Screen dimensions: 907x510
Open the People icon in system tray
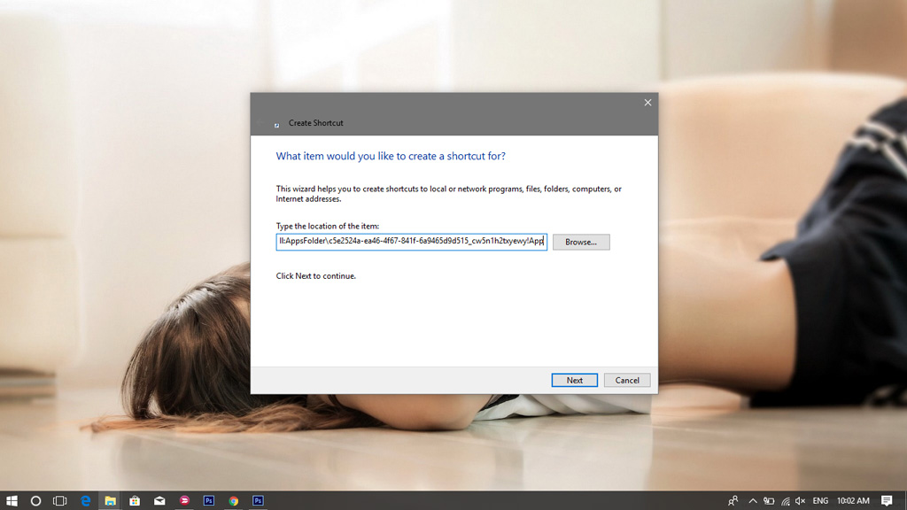click(733, 501)
